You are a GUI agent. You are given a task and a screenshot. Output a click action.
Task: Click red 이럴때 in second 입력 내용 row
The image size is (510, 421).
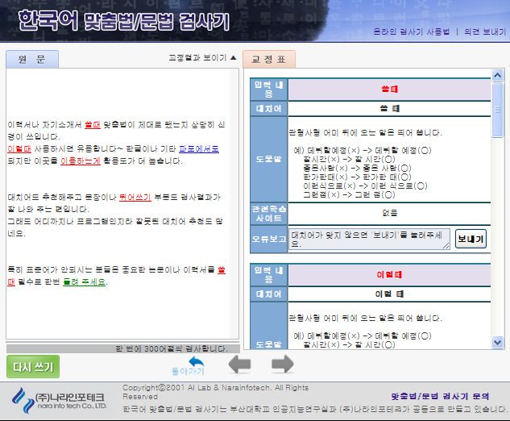pos(389,274)
